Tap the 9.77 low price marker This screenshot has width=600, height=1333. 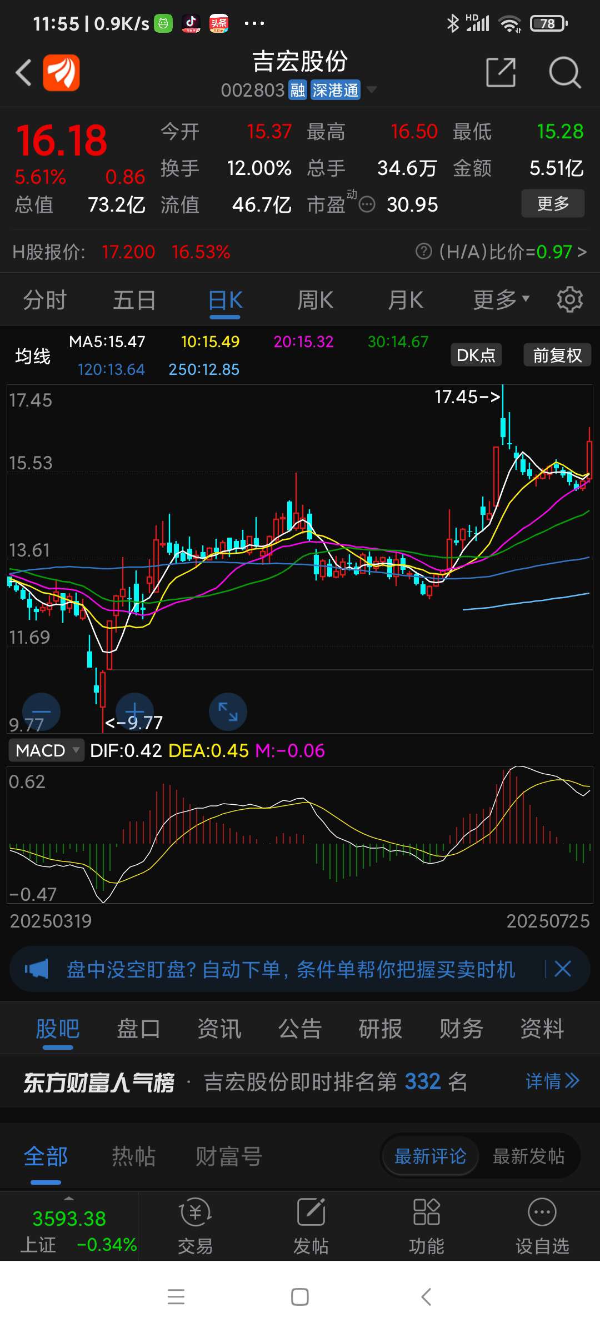(134, 723)
